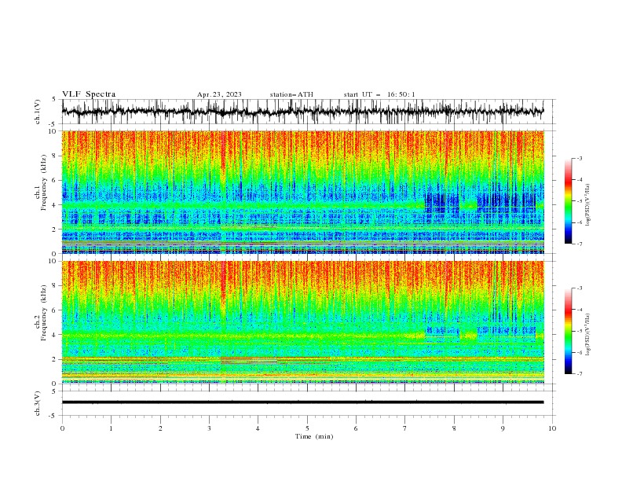The image size is (622, 481).
Task: Click time axis tick label '9'
Action: point(503,428)
